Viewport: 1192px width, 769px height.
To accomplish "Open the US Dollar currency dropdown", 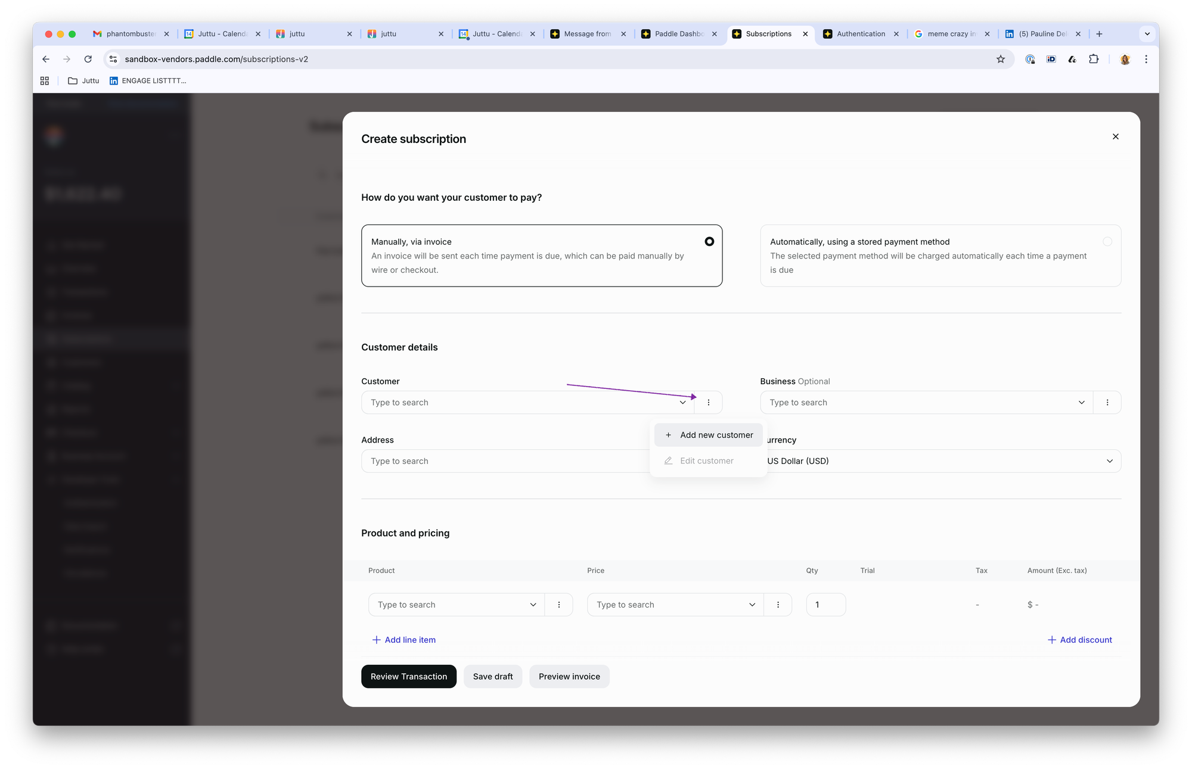I will click(x=942, y=461).
